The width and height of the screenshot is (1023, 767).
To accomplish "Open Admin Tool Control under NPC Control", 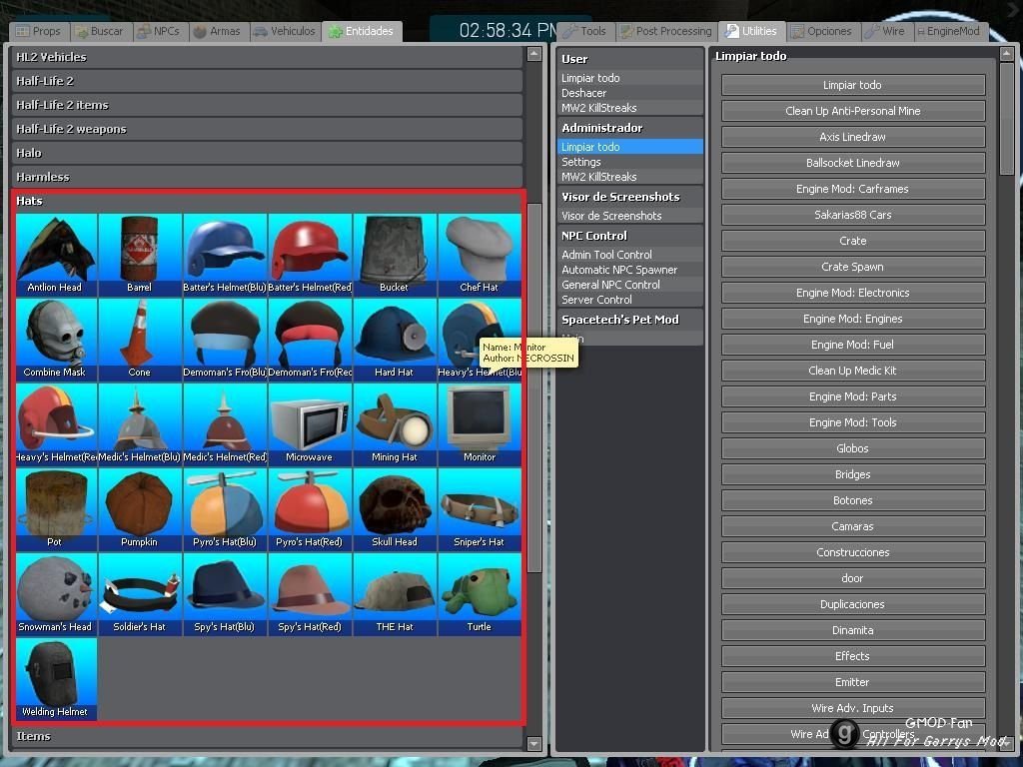I will point(629,255).
